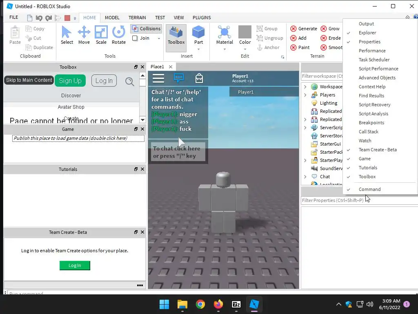Open the game hamburger menu icon

point(158,78)
